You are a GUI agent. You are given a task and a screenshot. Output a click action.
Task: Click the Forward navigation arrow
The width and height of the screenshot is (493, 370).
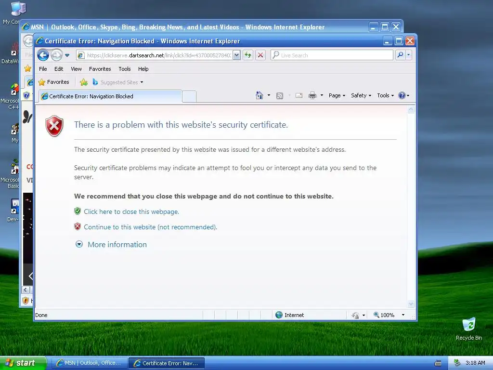click(x=57, y=55)
